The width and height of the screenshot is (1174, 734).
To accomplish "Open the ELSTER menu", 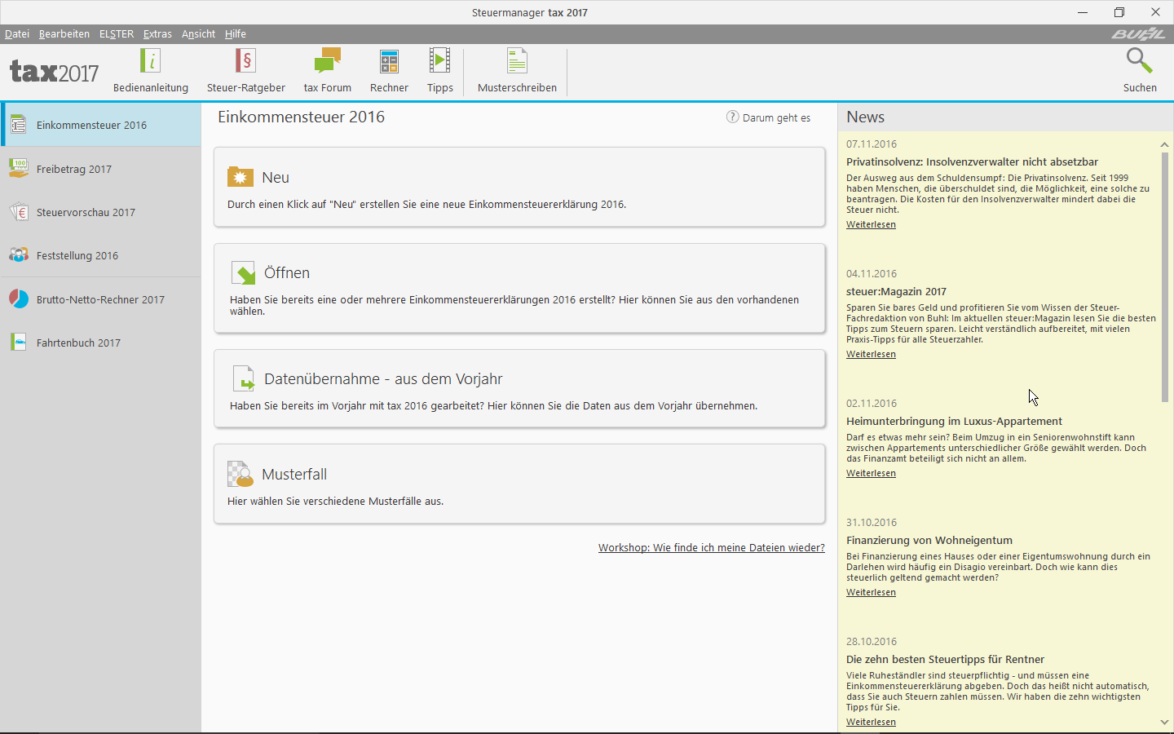I will point(117,33).
